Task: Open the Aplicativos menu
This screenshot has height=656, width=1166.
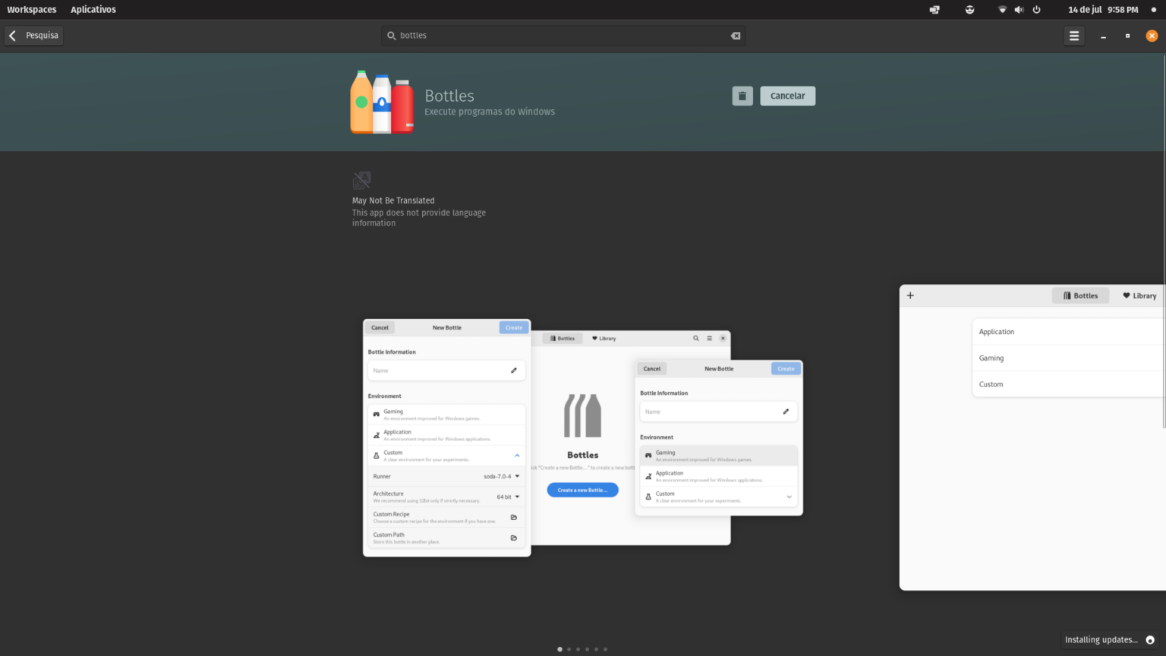Action: pyautogui.click(x=93, y=10)
